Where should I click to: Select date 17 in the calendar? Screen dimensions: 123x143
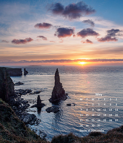(x=99, y=115)
